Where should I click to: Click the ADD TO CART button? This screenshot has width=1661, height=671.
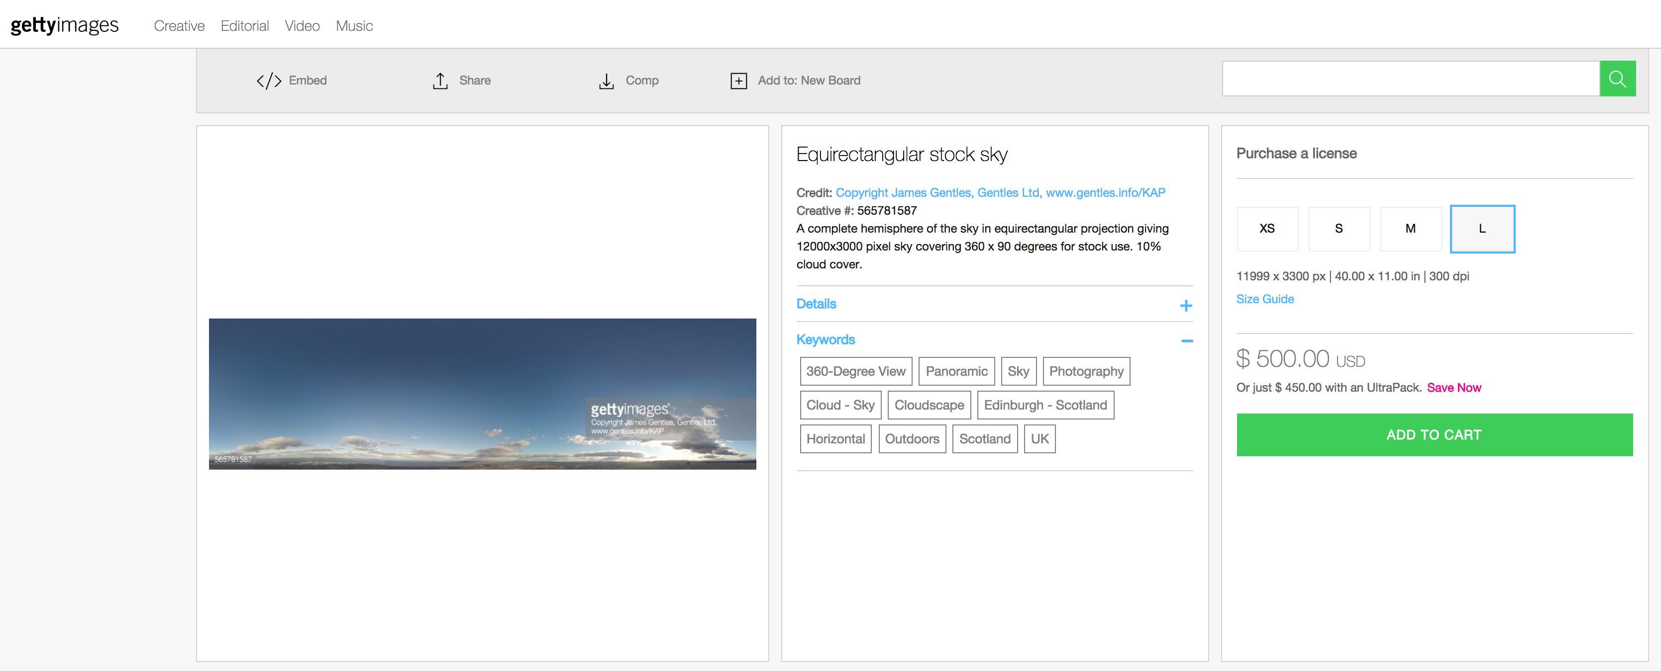[1434, 435]
